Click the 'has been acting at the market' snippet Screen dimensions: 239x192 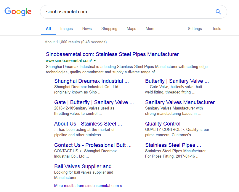pyautogui.click(x=84, y=132)
